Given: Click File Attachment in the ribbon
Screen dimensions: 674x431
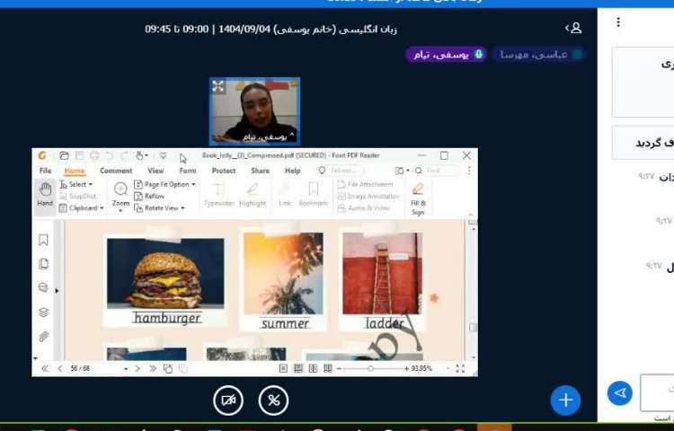Looking at the screenshot, I should coord(366,184).
